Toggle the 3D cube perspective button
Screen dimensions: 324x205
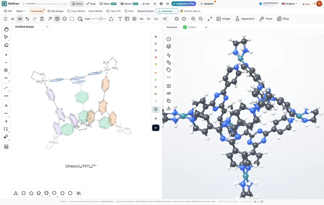[57, 19]
